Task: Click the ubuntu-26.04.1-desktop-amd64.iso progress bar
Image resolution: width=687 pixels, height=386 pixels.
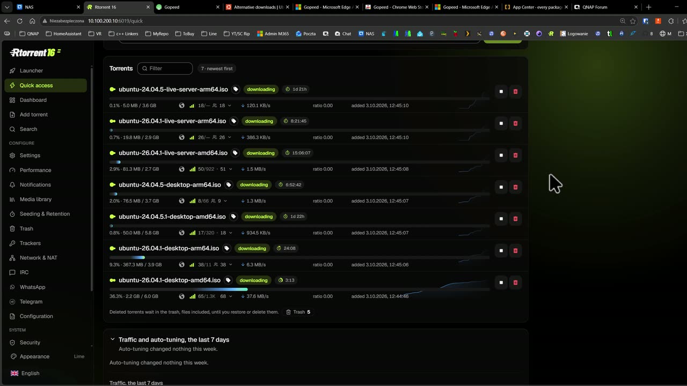Action: coord(299,289)
